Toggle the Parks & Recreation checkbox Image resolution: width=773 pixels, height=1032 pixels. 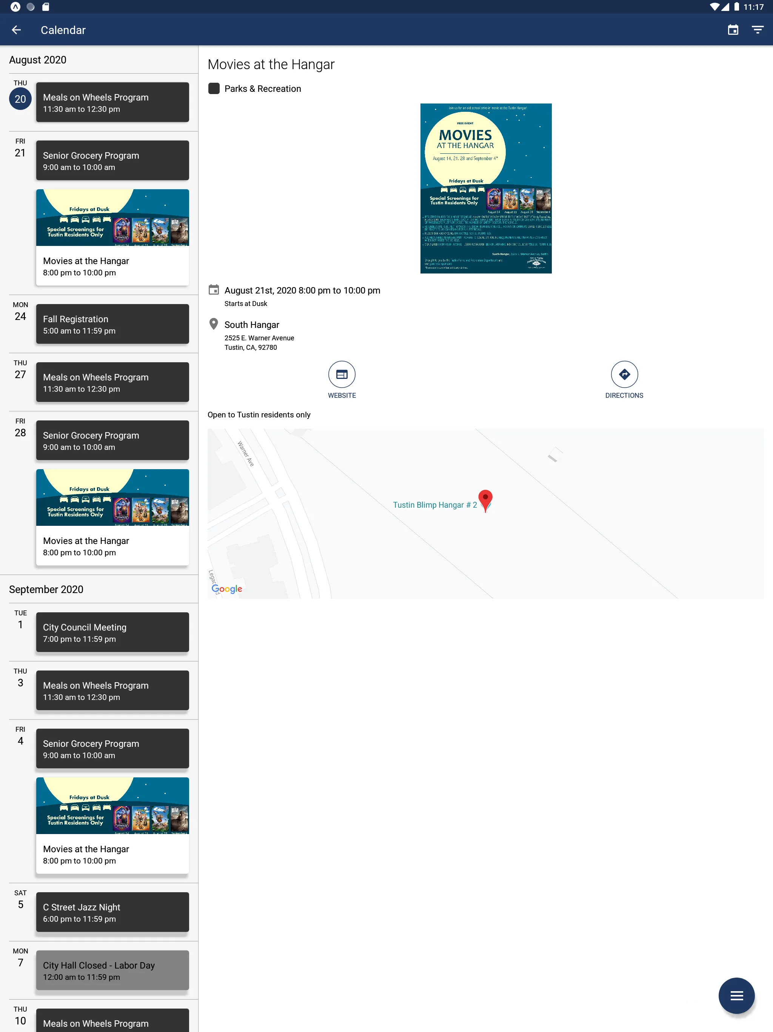[x=214, y=88]
